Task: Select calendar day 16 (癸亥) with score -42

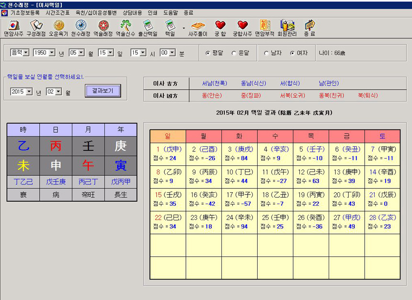Action: point(204,199)
